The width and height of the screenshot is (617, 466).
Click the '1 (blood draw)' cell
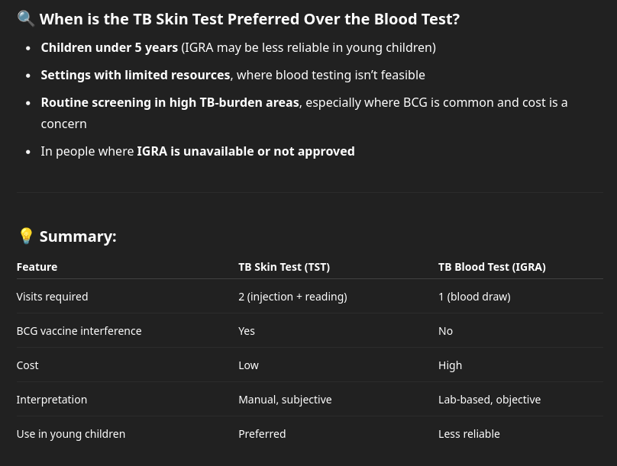pyautogui.click(x=474, y=297)
